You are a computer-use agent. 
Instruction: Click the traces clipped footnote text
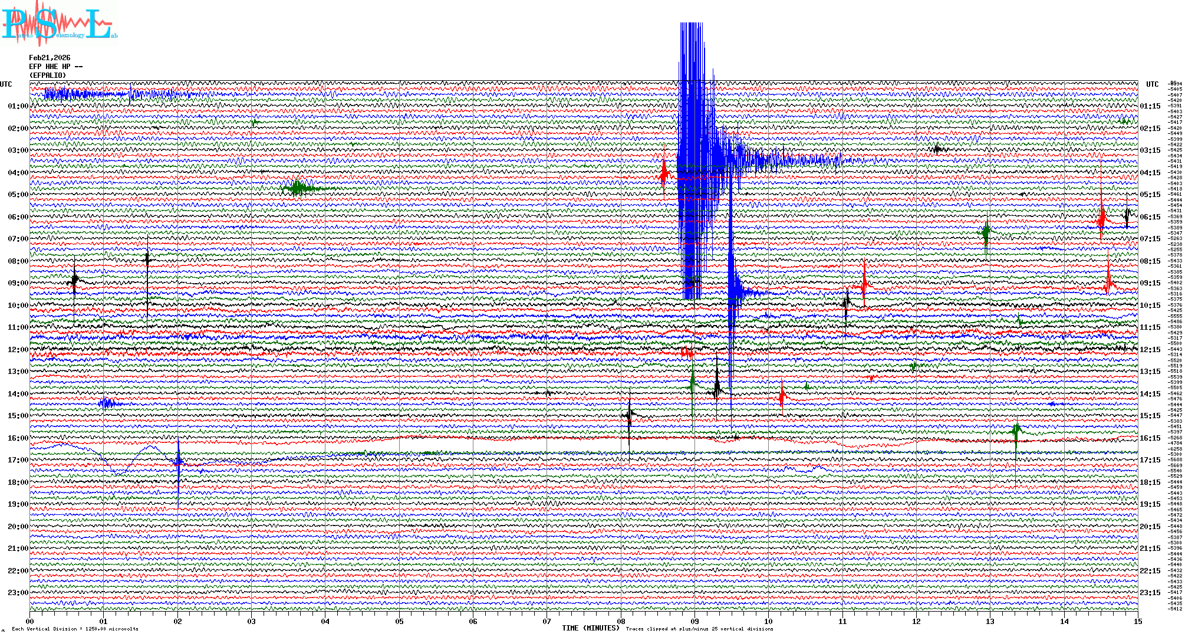pos(699,629)
